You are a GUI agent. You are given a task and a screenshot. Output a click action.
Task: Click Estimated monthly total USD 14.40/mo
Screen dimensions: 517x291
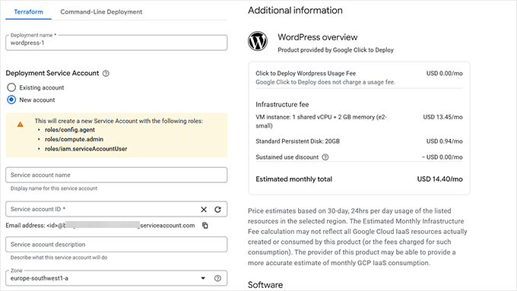pyautogui.click(x=359, y=179)
